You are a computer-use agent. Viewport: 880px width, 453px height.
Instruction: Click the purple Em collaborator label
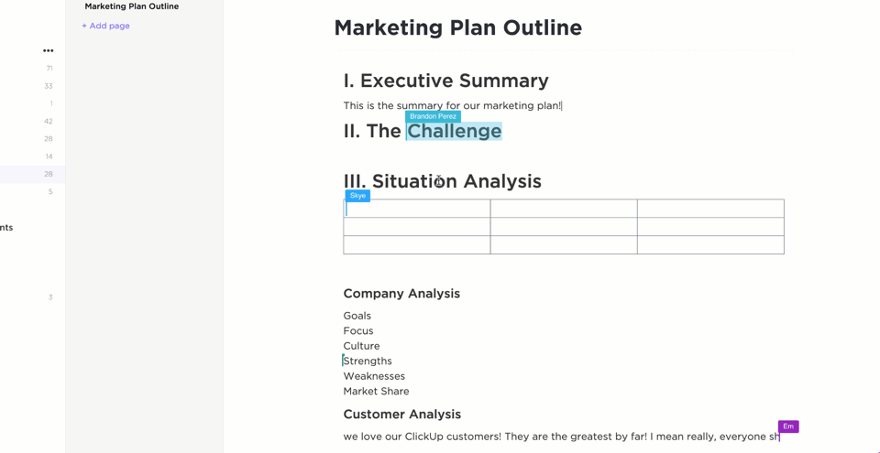[x=787, y=426]
